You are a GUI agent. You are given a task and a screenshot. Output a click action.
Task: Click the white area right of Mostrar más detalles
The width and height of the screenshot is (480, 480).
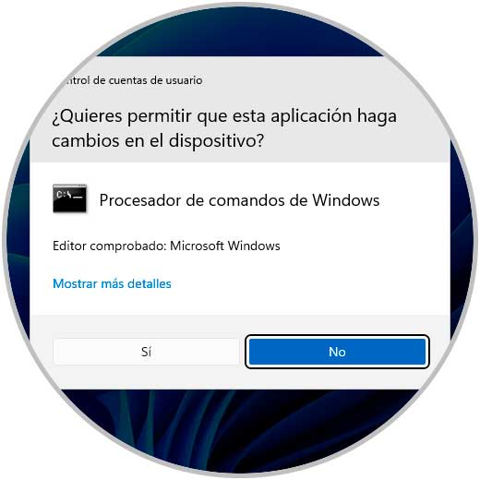[x=307, y=283]
